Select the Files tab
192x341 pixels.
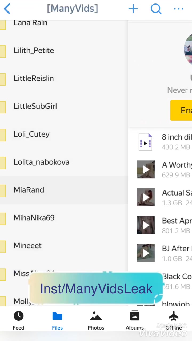57,320
